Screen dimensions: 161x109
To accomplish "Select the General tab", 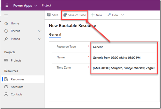I will pos(55,34).
